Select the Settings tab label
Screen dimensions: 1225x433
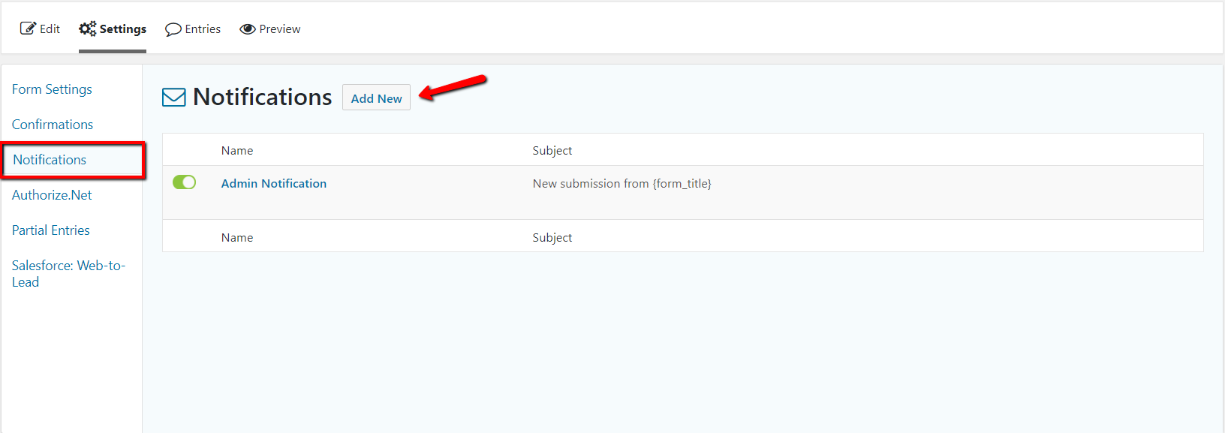pos(123,29)
